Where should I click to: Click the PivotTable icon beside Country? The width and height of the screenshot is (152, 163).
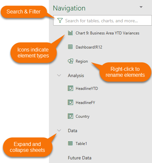[70, 116]
